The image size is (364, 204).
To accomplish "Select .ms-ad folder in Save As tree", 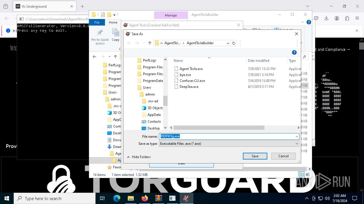I will 152,101.
